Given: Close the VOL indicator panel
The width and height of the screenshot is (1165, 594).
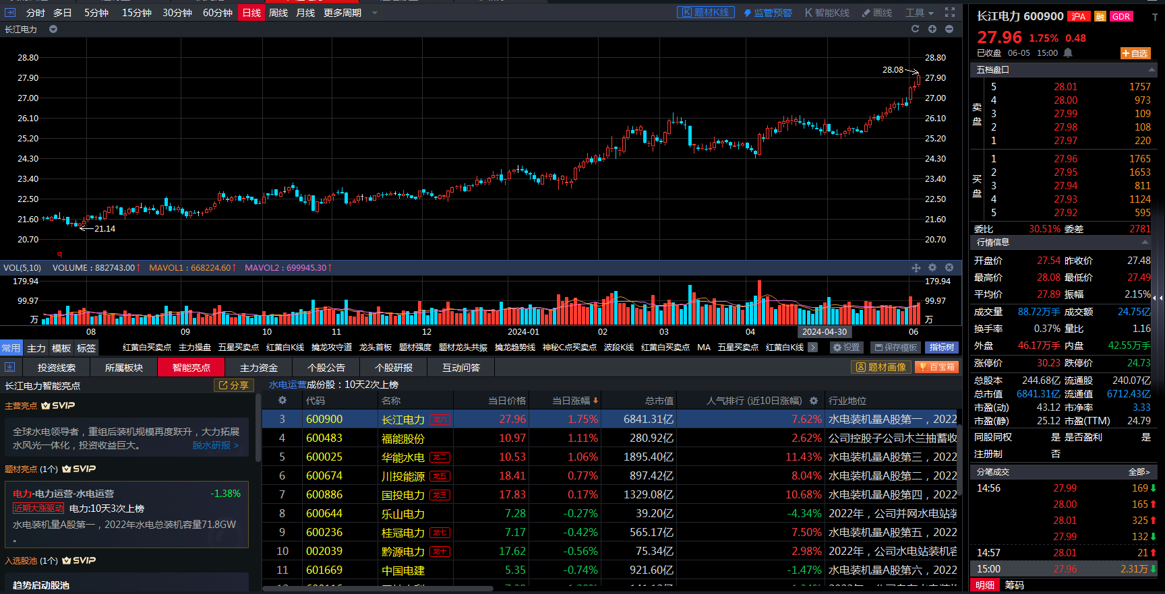Looking at the screenshot, I should (x=949, y=267).
